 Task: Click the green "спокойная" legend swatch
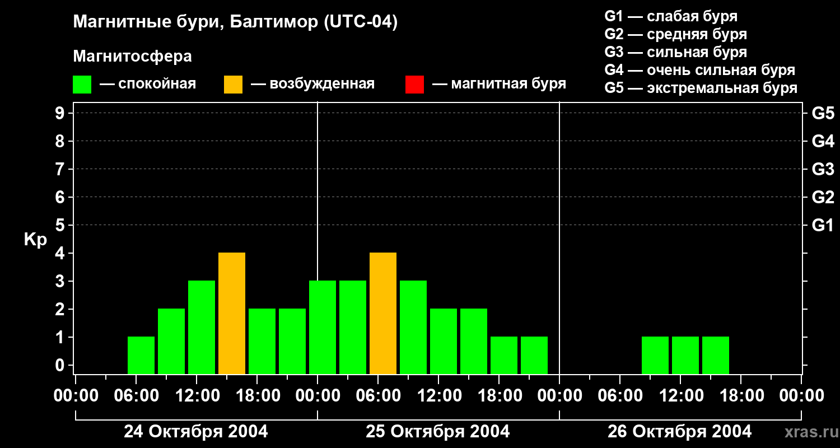[x=82, y=85]
